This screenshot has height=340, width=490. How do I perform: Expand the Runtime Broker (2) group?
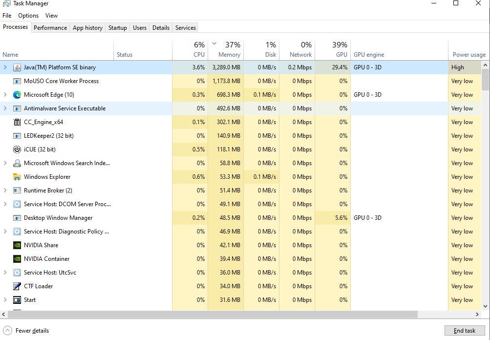point(5,191)
